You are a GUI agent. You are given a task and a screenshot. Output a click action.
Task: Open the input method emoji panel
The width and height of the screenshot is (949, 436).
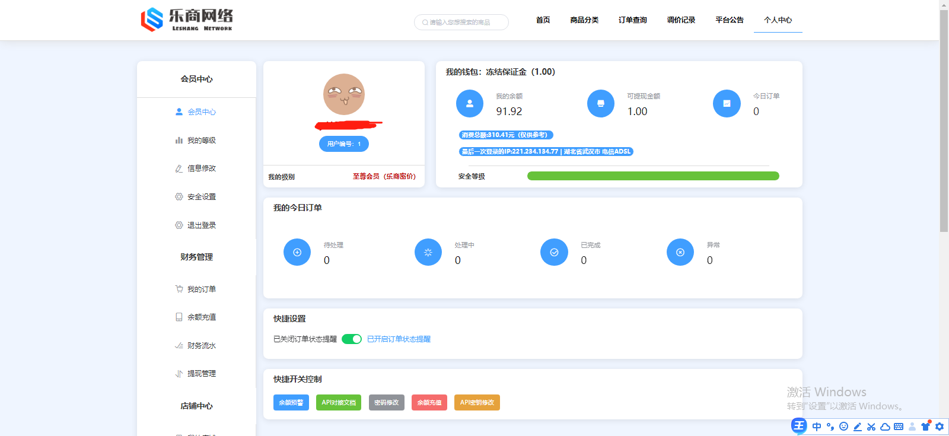coord(843,427)
